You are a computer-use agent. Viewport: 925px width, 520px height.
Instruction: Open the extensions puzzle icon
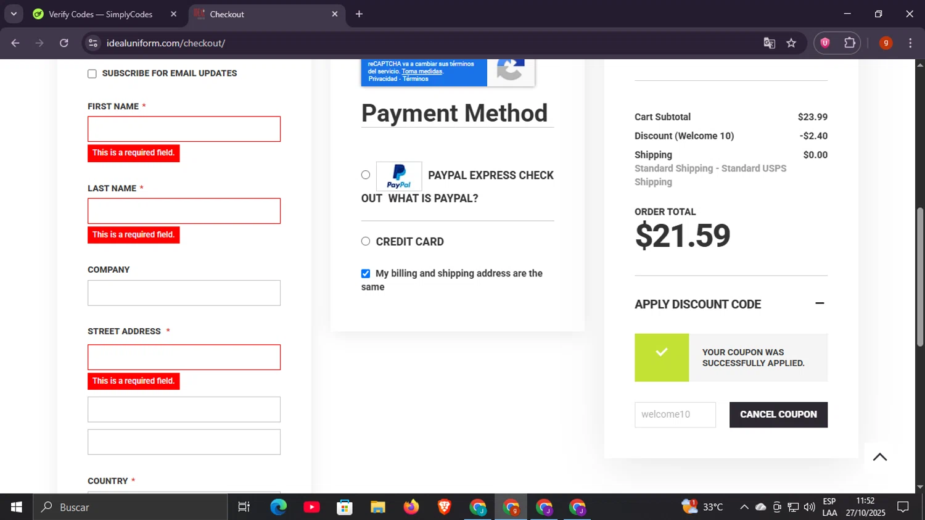pyautogui.click(x=850, y=43)
